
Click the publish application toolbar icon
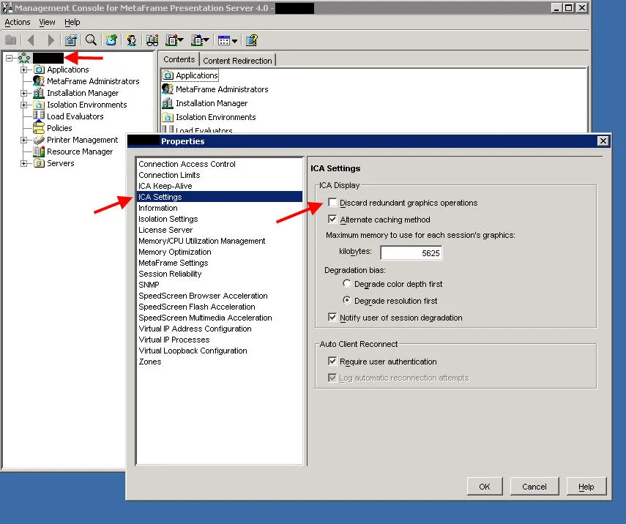pyautogui.click(x=111, y=40)
